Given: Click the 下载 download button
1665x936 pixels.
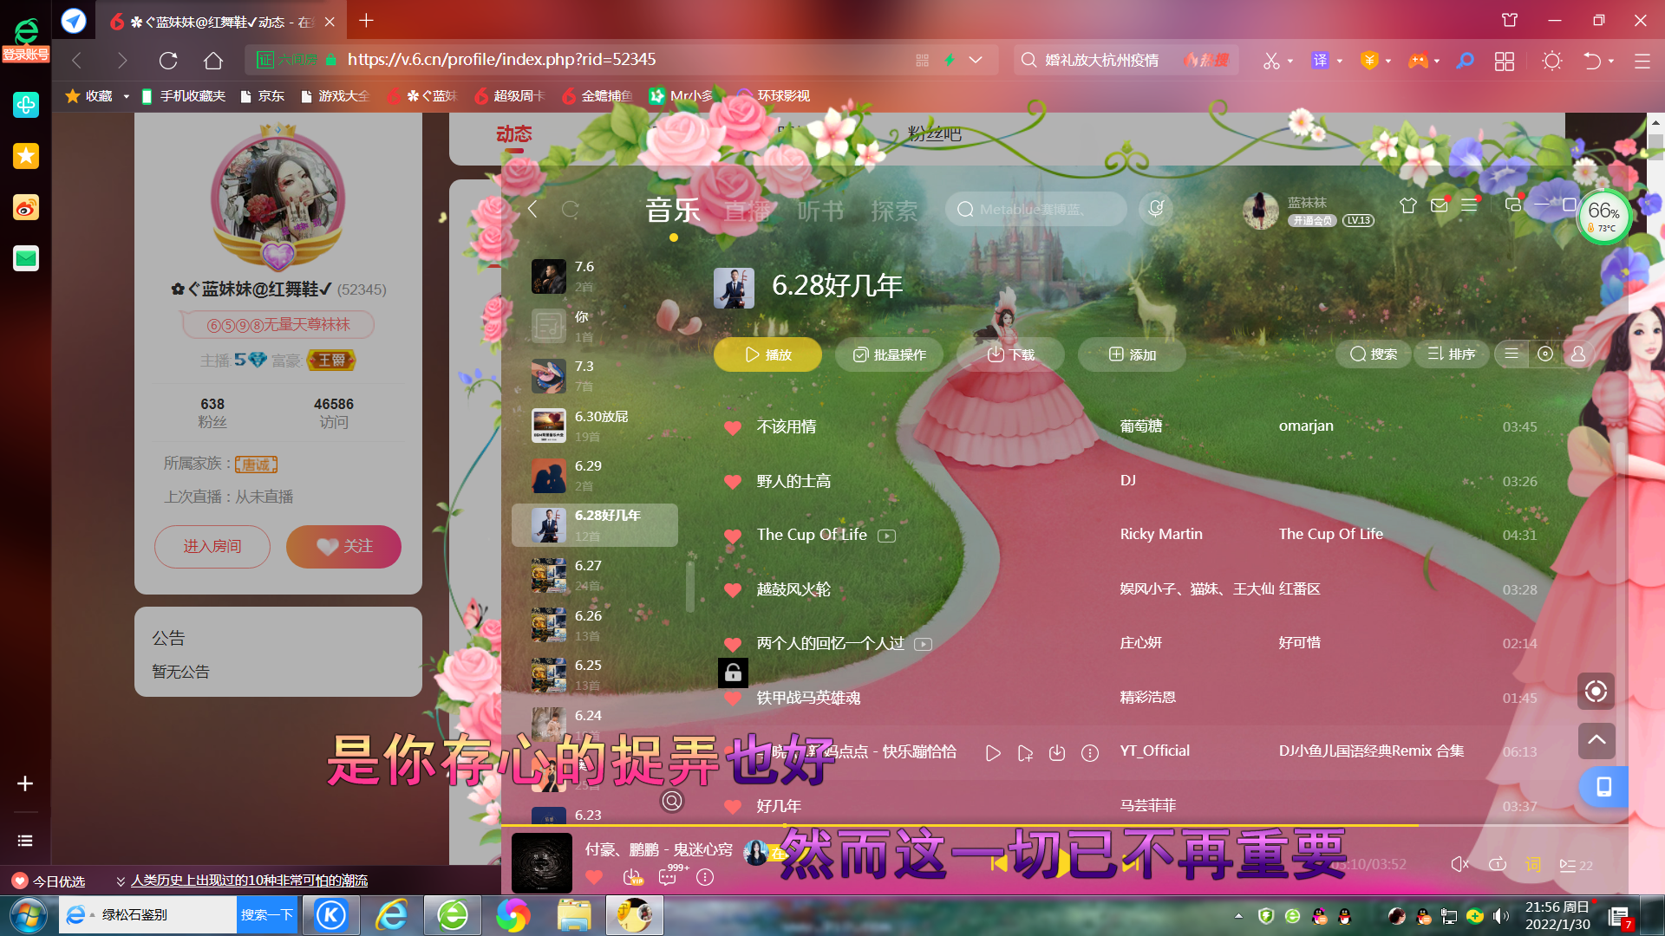Looking at the screenshot, I should (x=1010, y=354).
